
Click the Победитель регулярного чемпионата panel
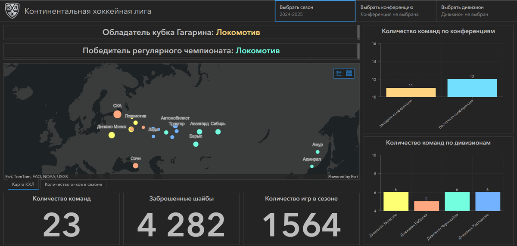click(x=181, y=51)
